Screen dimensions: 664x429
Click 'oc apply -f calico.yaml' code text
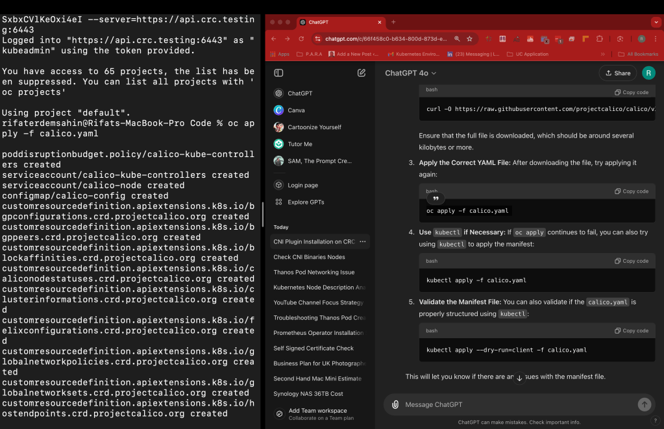[467, 211]
